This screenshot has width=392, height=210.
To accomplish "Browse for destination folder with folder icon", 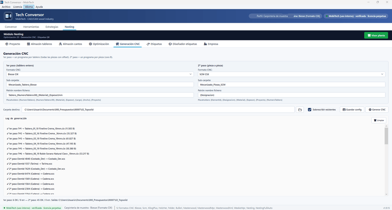I will [300, 110].
